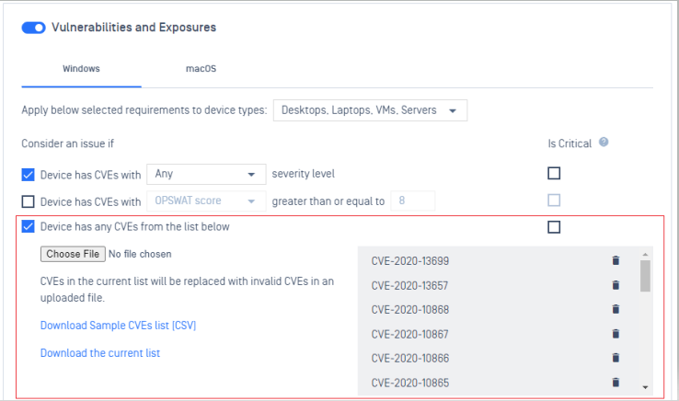Mark severity level rule as critical
This screenshot has height=401, width=679.
point(554,173)
